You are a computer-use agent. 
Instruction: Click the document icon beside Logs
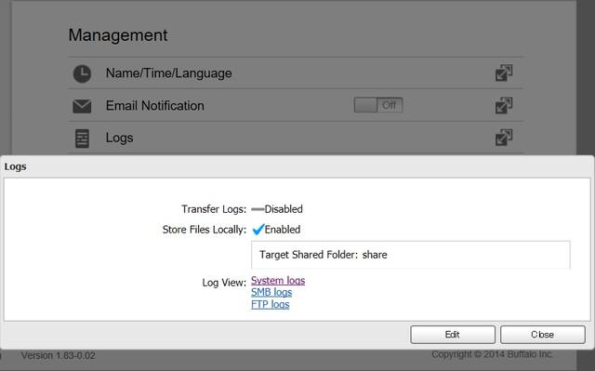pyautogui.click(x=82, y=139)
